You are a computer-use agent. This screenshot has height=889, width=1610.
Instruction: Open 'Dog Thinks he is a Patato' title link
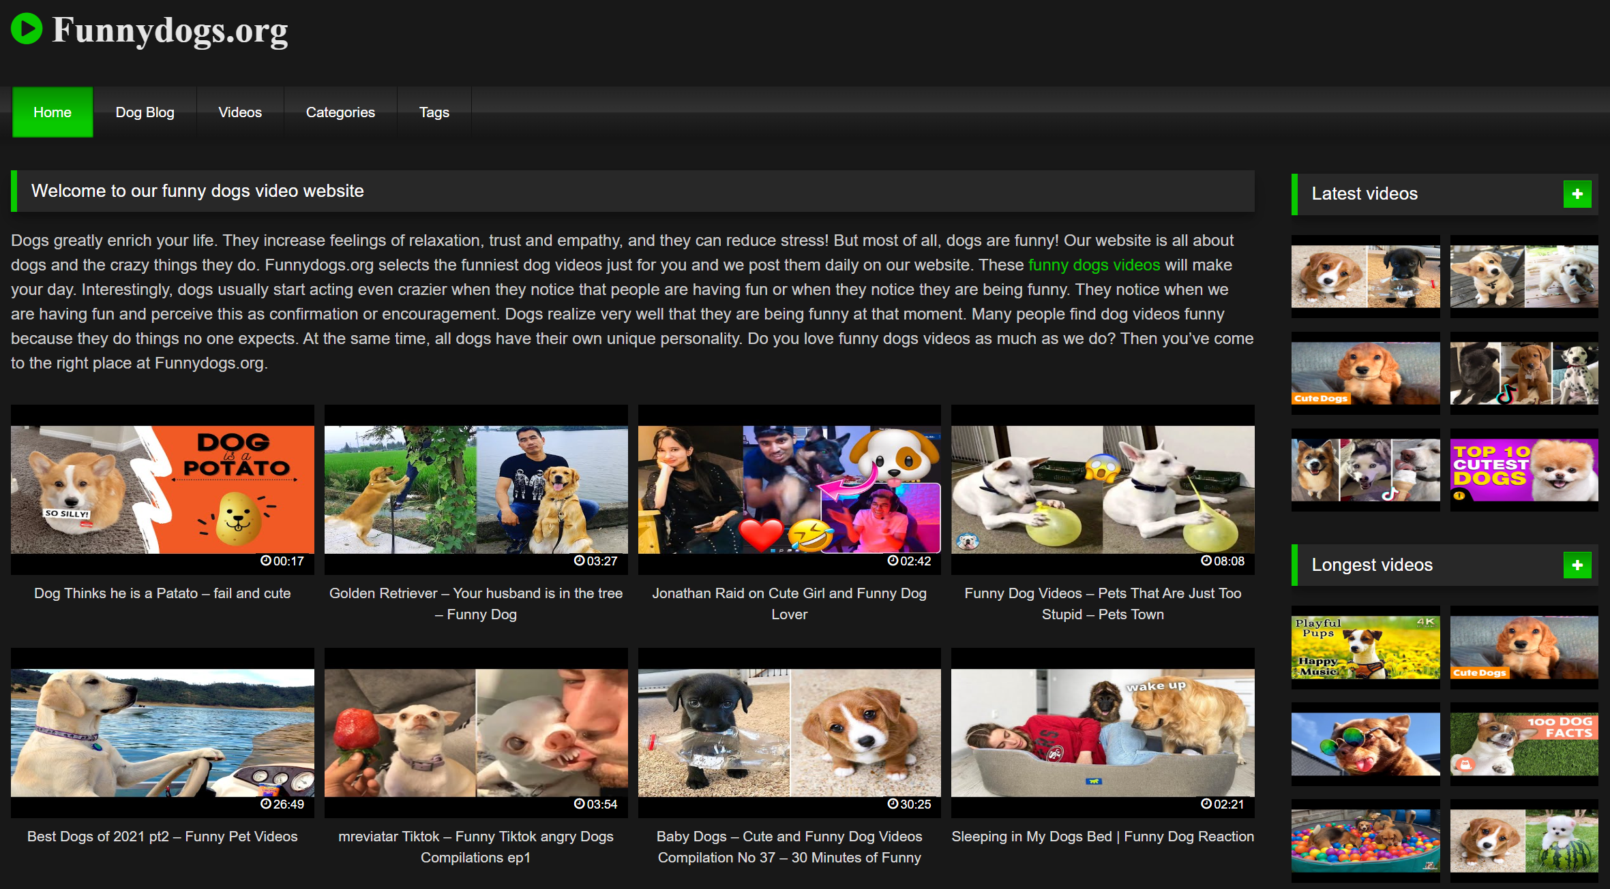(x=162, y=593)
